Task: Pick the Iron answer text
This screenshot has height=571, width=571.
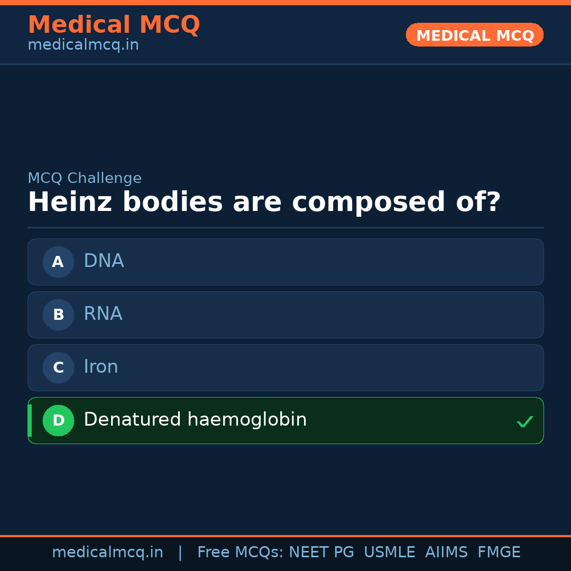Action: click(101, 367)
